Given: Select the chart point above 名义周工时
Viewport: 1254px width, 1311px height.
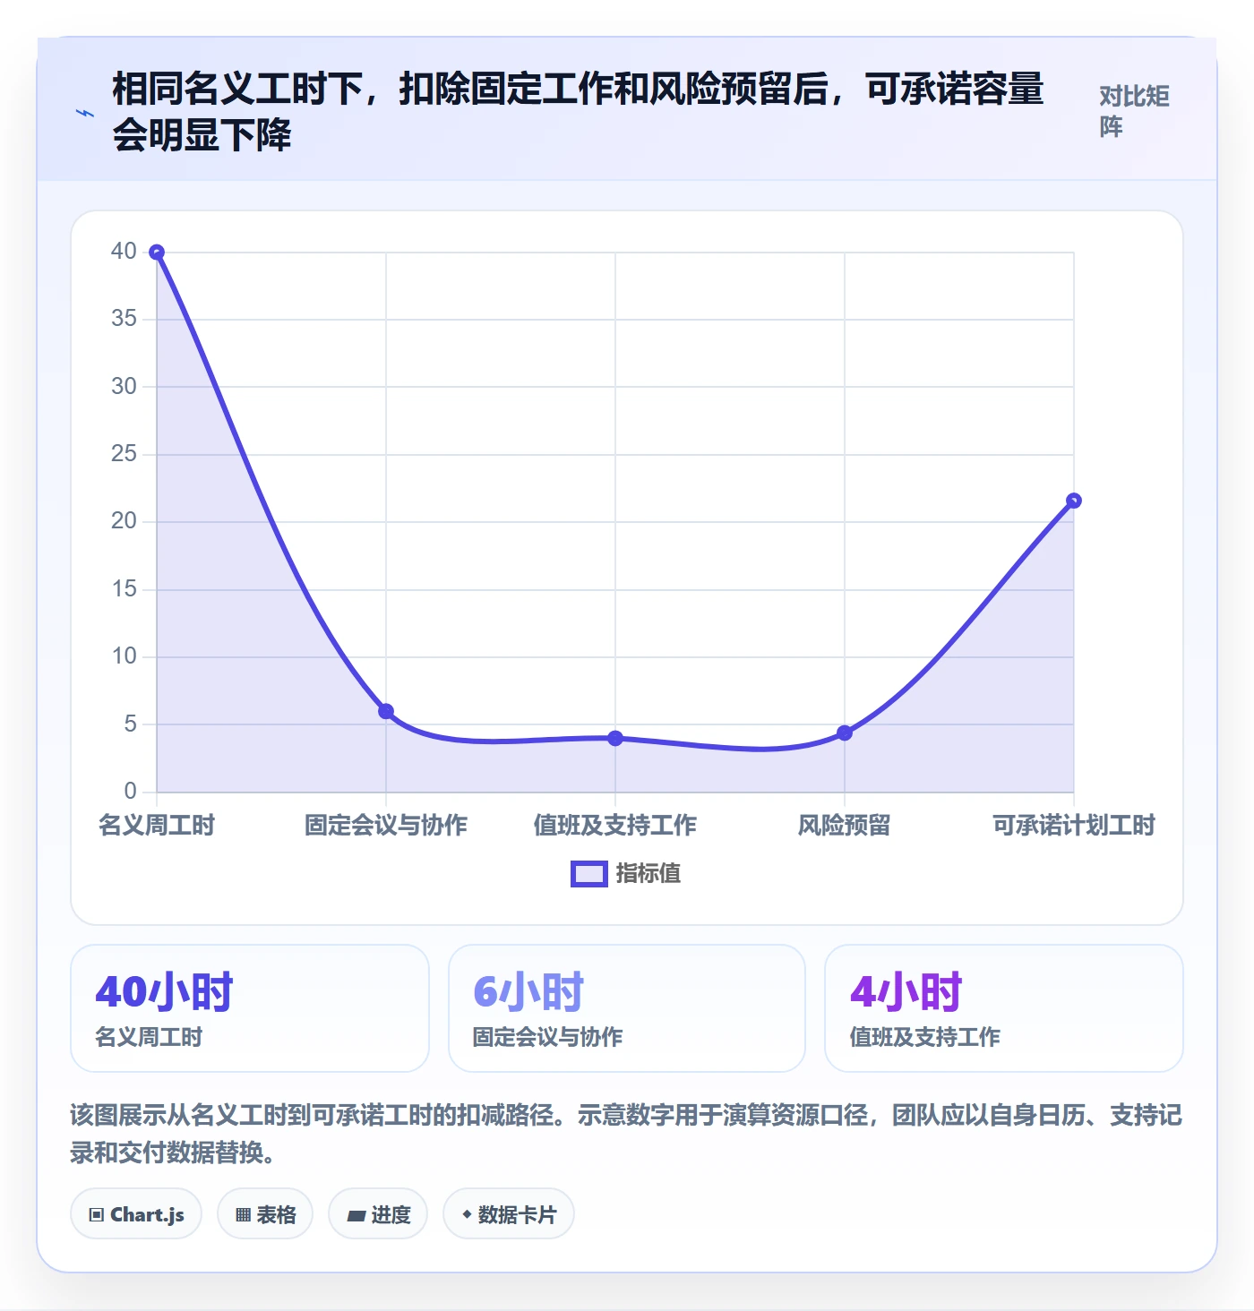Looking at the screenshot, I should pyautogui.click(x=157, y=253).
